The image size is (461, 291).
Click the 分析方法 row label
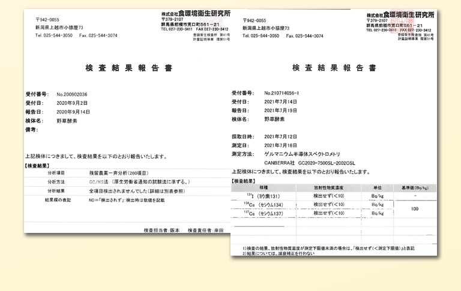(56, 182)
